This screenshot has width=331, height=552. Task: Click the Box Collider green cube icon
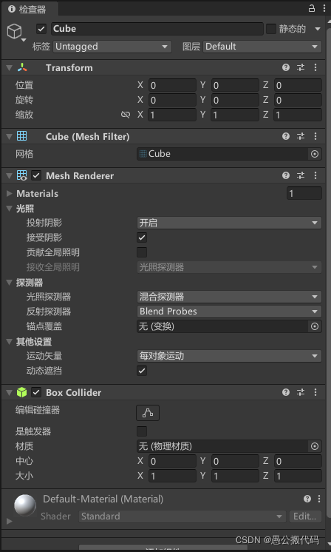click(x=21, y=392)
